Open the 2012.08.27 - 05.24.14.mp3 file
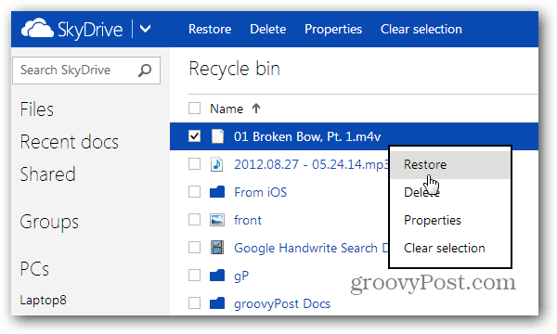Image resolution: width=557 pixels, height=334 pixels. (312, 164)
